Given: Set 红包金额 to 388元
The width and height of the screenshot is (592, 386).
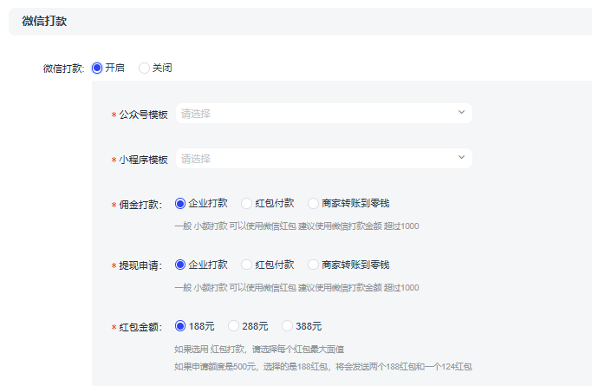Looking at the screenshot, I should click(x=288, y=326).
